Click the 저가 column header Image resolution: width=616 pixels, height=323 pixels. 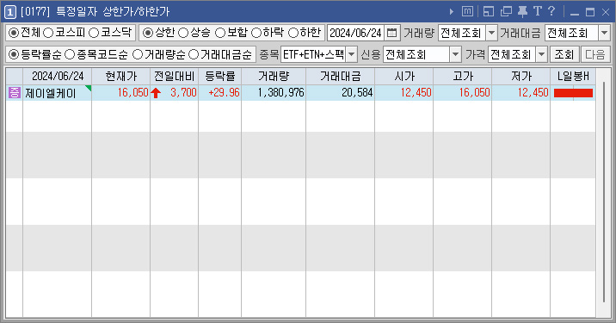click(521, 77)
